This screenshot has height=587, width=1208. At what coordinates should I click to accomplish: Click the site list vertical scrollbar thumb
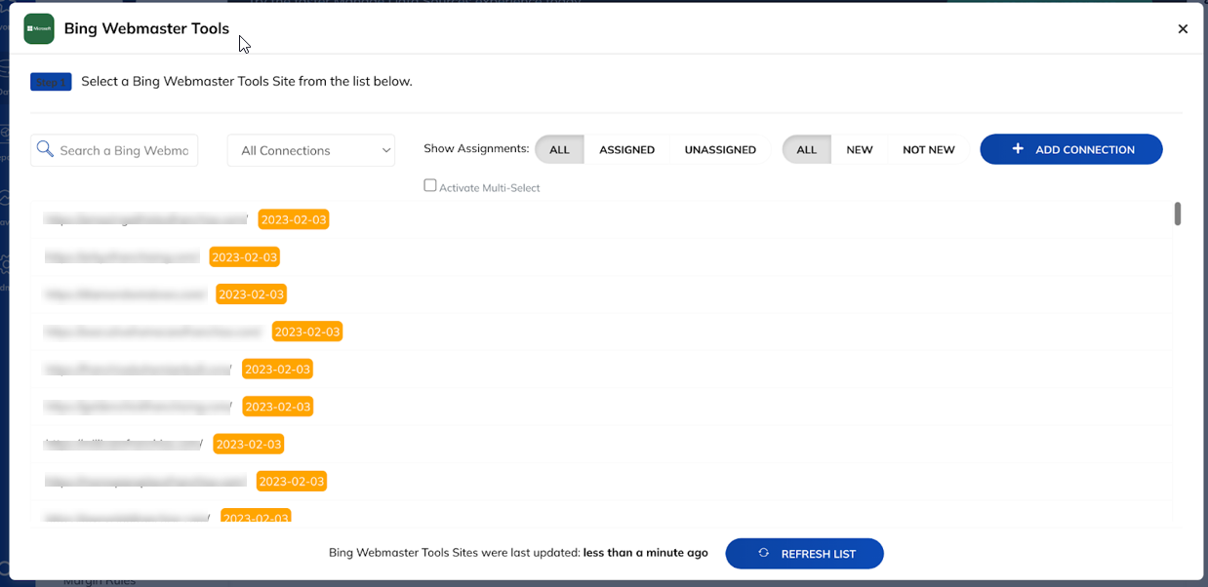(1178, 214)
